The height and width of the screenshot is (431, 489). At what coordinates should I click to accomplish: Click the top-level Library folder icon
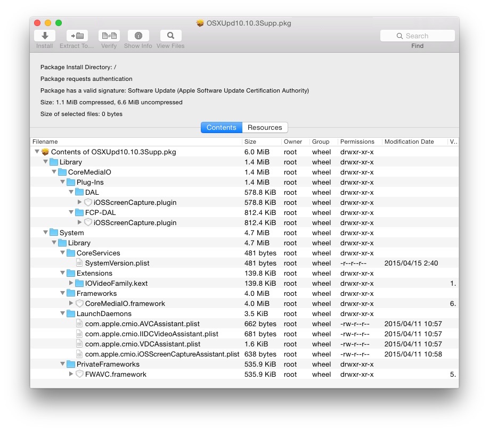click(x=54, y=162)
